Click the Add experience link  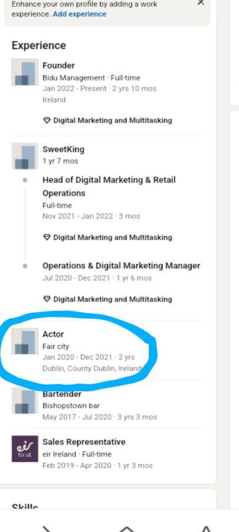click(80, 14)
